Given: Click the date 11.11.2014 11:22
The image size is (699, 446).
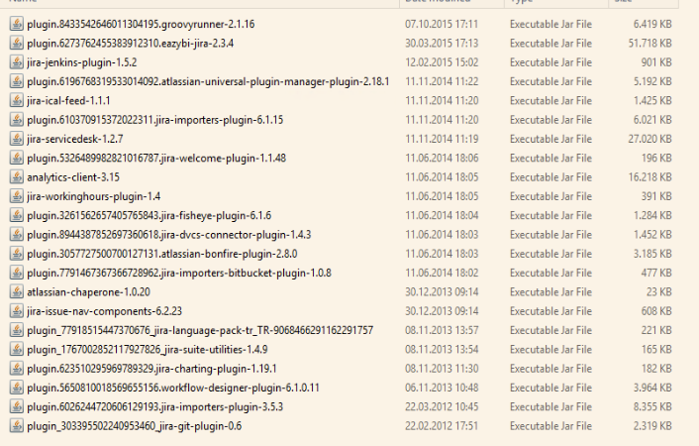Looking at the screenshot, I should click(x=442, y=81).
